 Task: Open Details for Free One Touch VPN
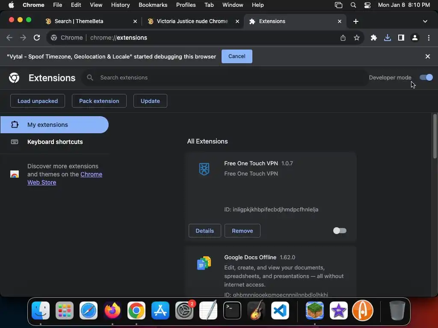[205, 231]
